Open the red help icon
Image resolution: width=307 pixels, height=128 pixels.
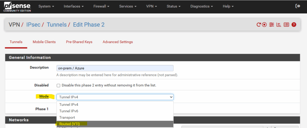pyautogui.click(x=294, y=25)
